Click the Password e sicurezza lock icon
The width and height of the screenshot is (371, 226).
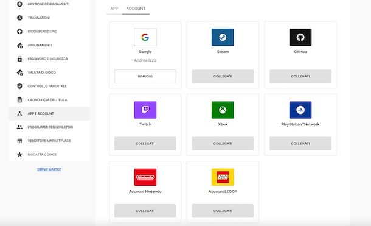pos(19,58)
